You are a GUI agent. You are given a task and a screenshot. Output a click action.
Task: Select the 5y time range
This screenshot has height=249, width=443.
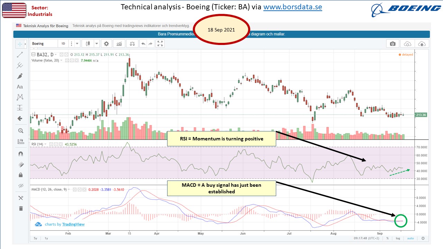36,238
